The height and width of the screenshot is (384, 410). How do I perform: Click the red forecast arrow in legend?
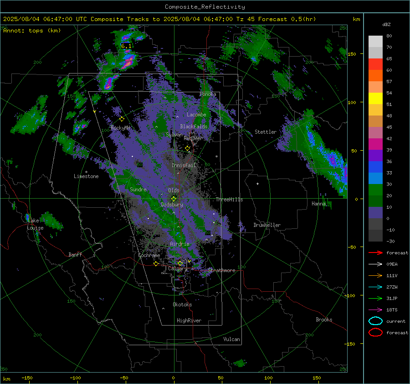coord(375,252)
